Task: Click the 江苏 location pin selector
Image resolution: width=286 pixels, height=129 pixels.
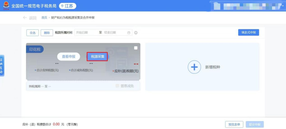Action: tap(67, 6)
